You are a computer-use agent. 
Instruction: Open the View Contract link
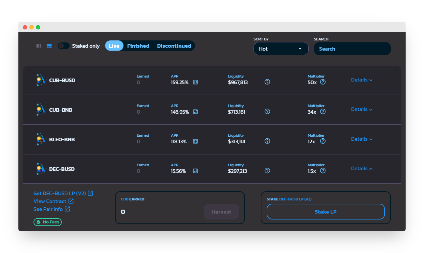coord(54,201)
